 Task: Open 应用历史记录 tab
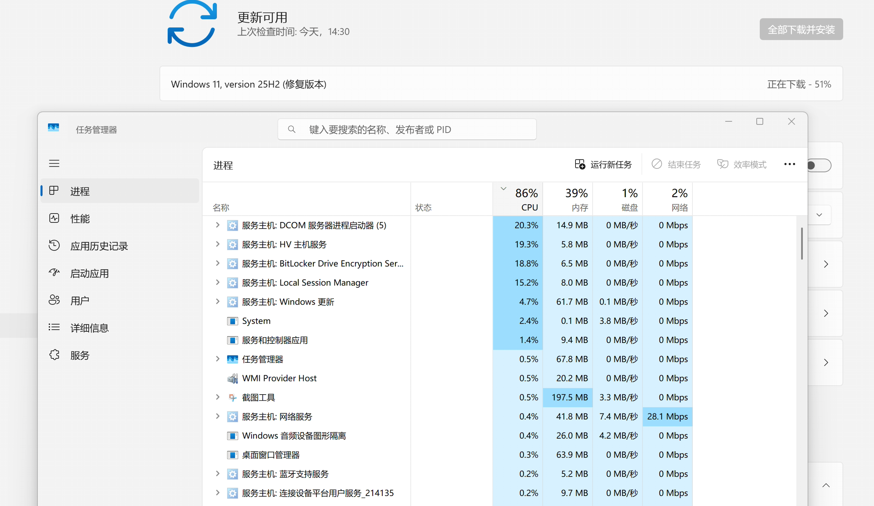coord(120,246)
